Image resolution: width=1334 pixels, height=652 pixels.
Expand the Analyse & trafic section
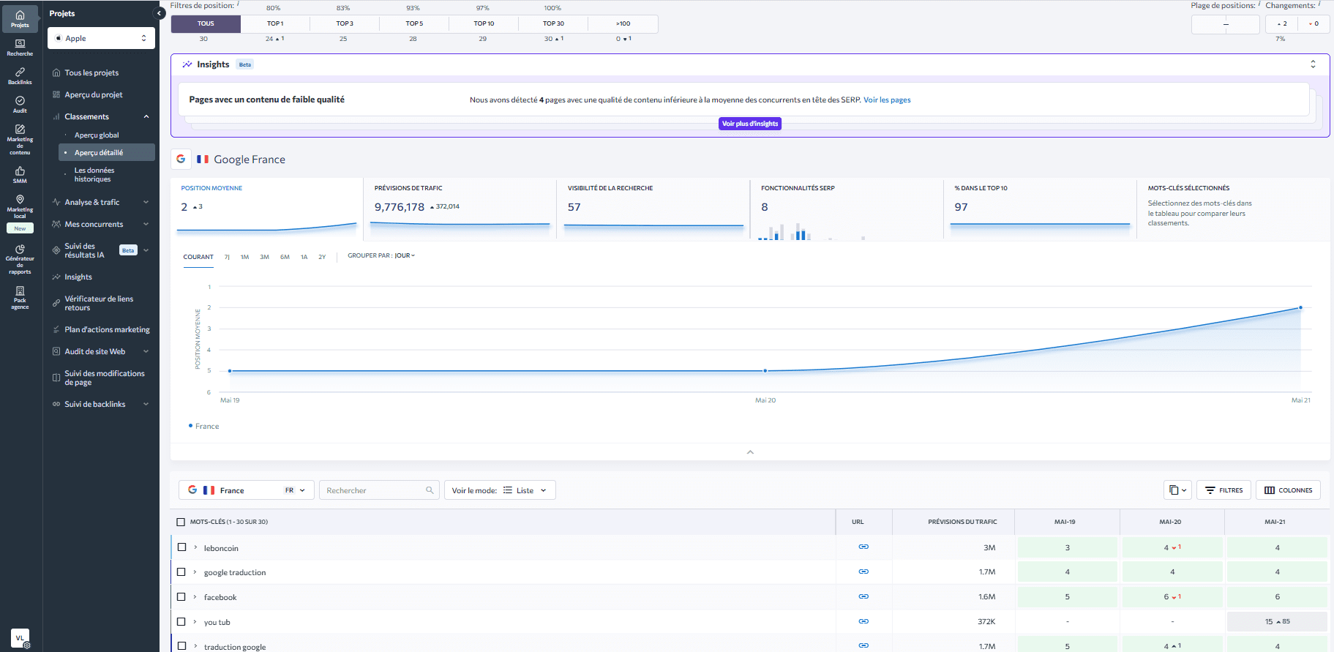tap(146, 202)
